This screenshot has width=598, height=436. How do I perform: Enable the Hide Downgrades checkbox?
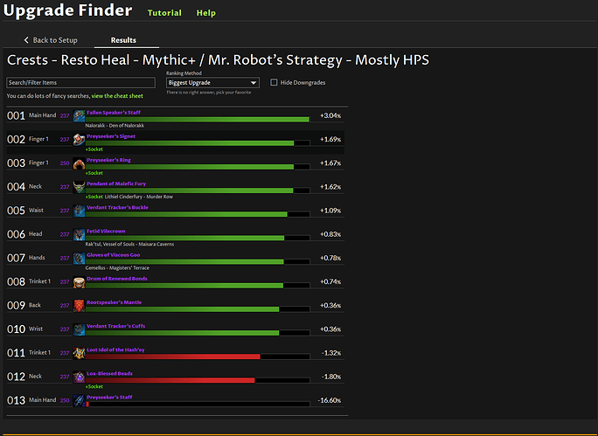coord(275,83)
